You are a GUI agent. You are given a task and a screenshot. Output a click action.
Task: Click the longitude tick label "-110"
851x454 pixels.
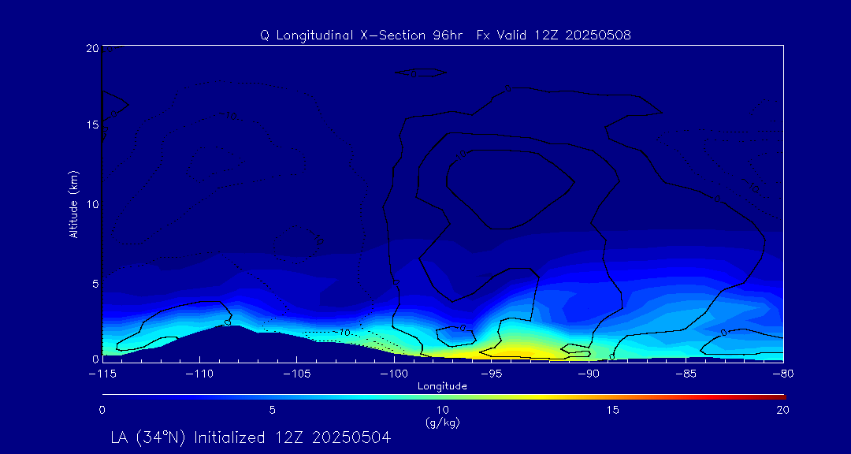199,374
